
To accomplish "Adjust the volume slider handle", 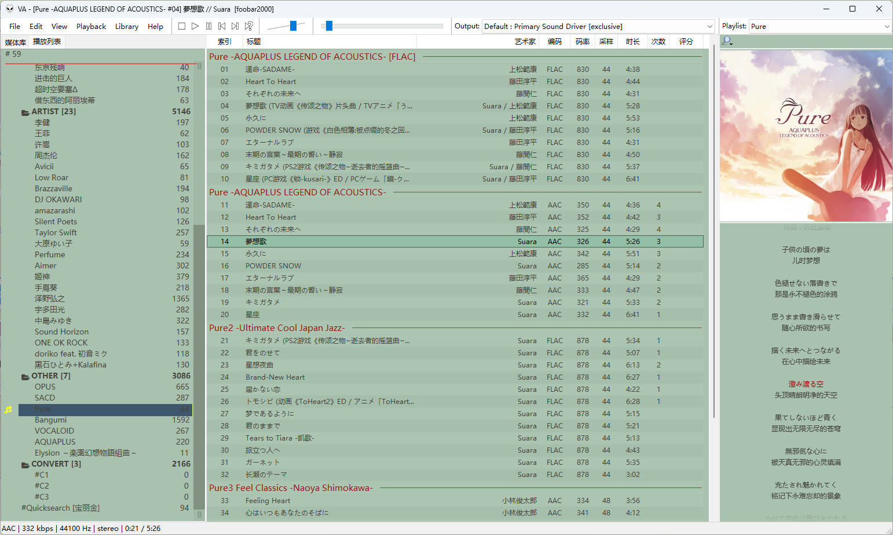I will point(293,26).
